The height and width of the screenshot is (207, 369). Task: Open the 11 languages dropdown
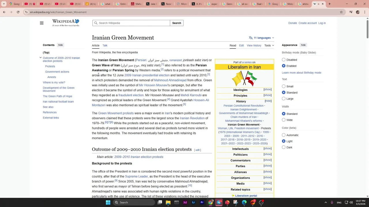tap(261, 38)
